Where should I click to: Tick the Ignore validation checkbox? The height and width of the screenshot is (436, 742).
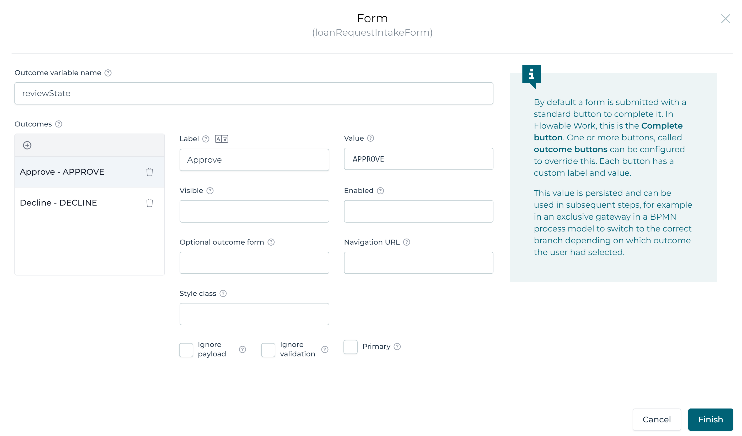[268, 350]
